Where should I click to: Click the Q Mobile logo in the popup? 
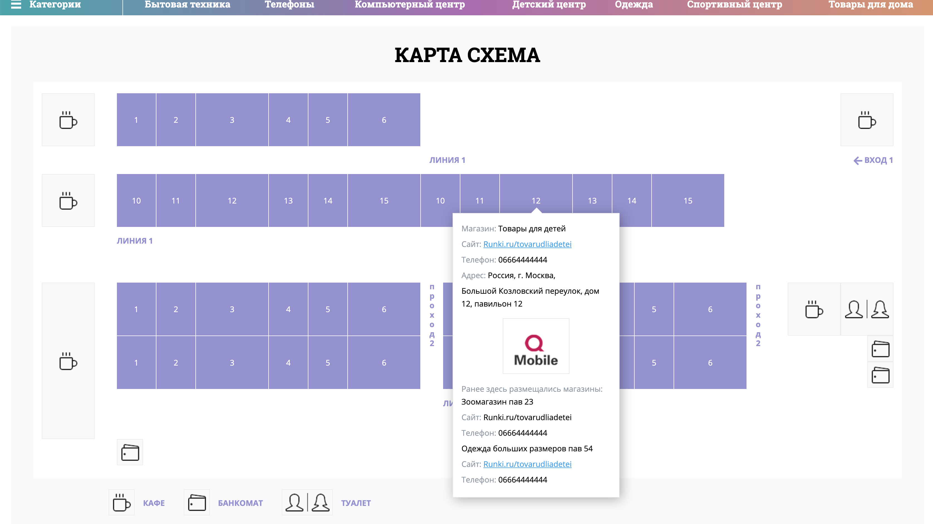pos(536,346)
